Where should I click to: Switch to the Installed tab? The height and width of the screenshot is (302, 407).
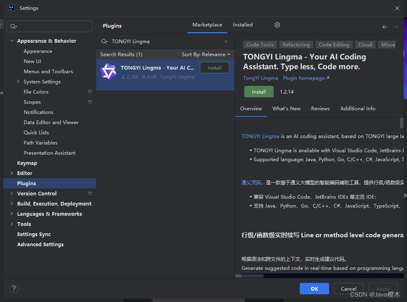(x=243, y=25)
